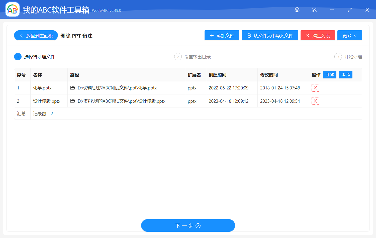Select step 1 选择待处理文件 indicator
This screenshot has width=376, height=238.
(x=18, y=57)
